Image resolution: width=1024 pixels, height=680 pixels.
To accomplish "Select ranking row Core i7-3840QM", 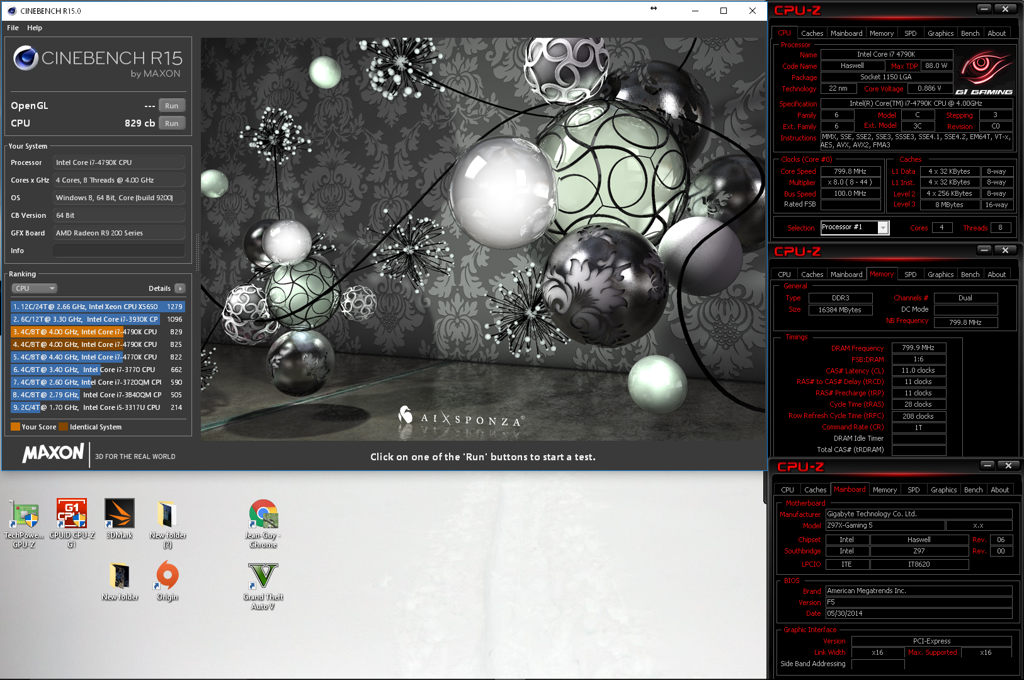I will click(98, 395).
